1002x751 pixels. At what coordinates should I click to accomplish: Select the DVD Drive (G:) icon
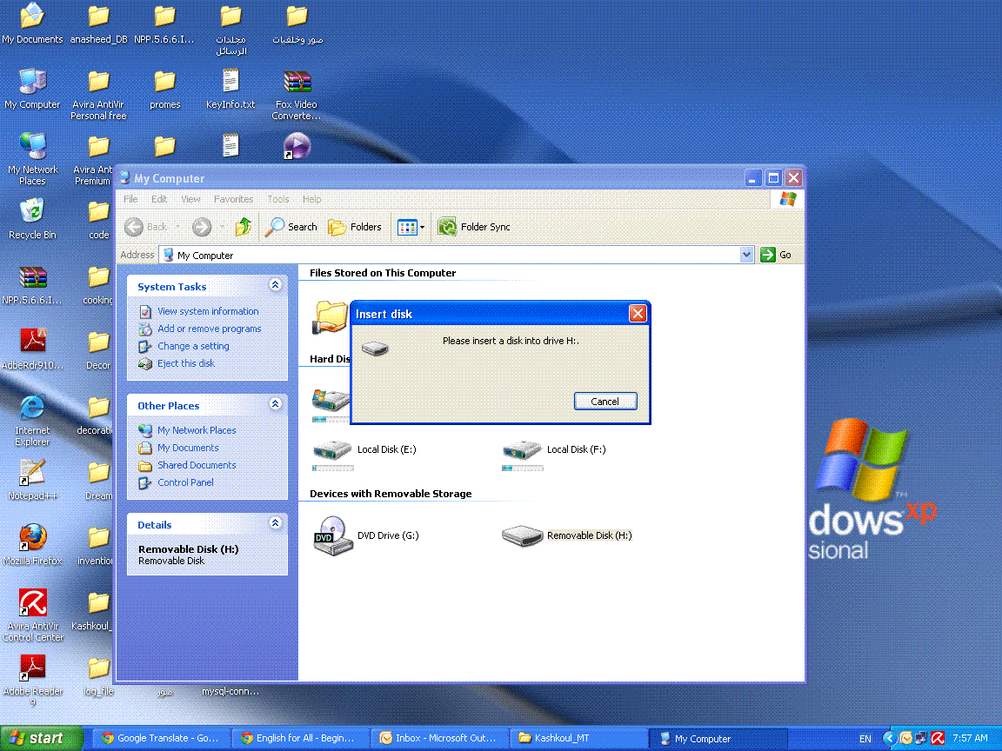[332, 535]
